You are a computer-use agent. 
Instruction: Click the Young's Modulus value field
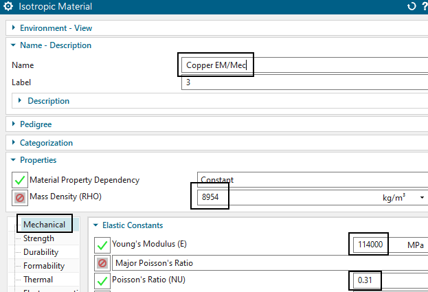pyautogui.click(x=371, y=245)
